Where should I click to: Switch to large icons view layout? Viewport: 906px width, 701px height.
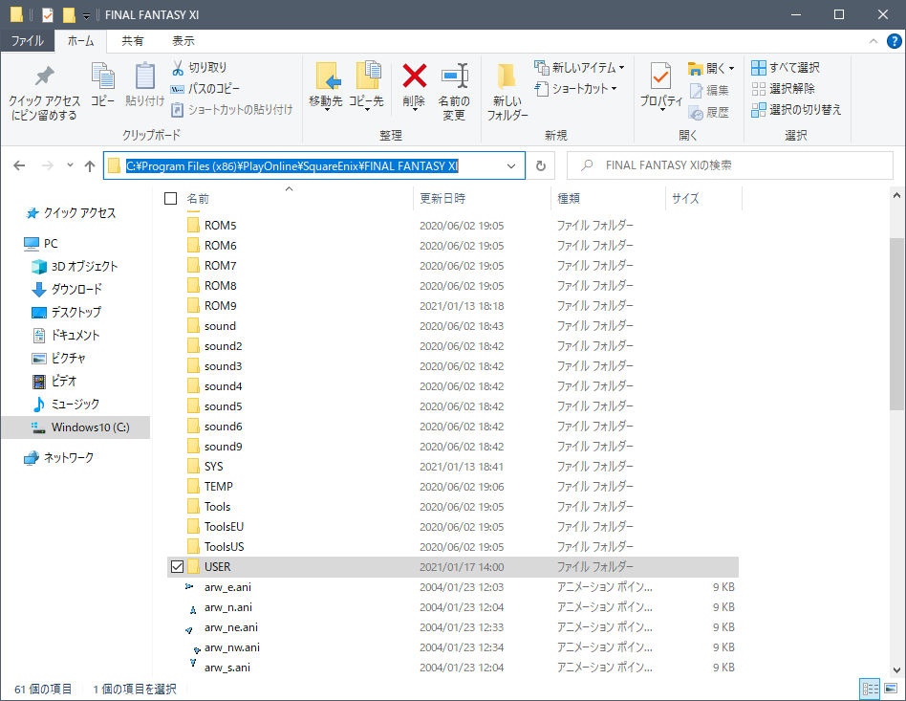pos(891,689)
